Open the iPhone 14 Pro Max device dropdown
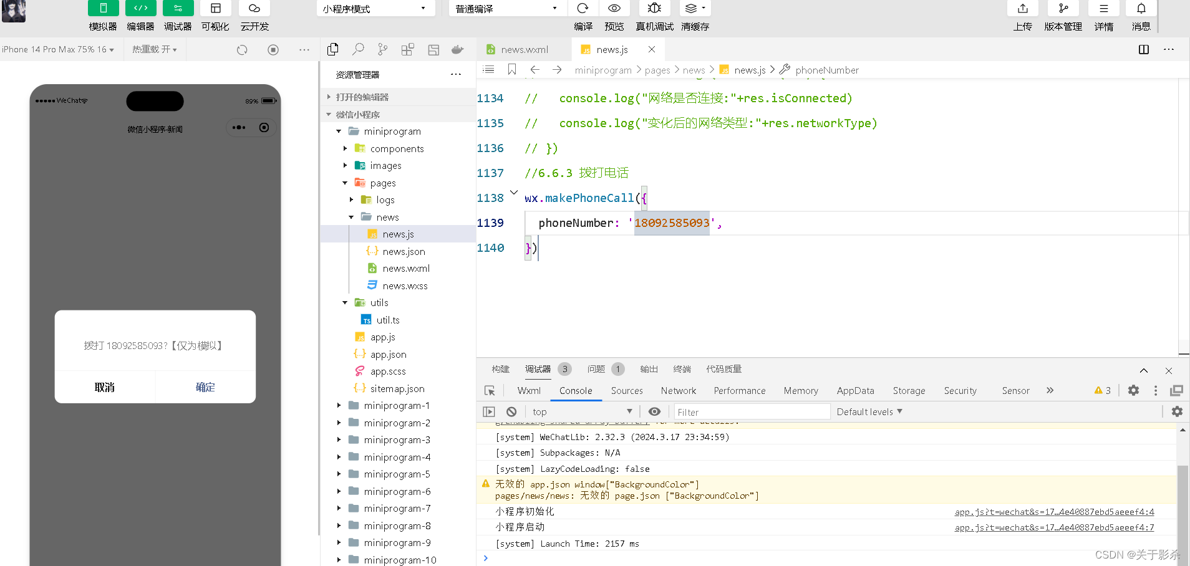 58,49
